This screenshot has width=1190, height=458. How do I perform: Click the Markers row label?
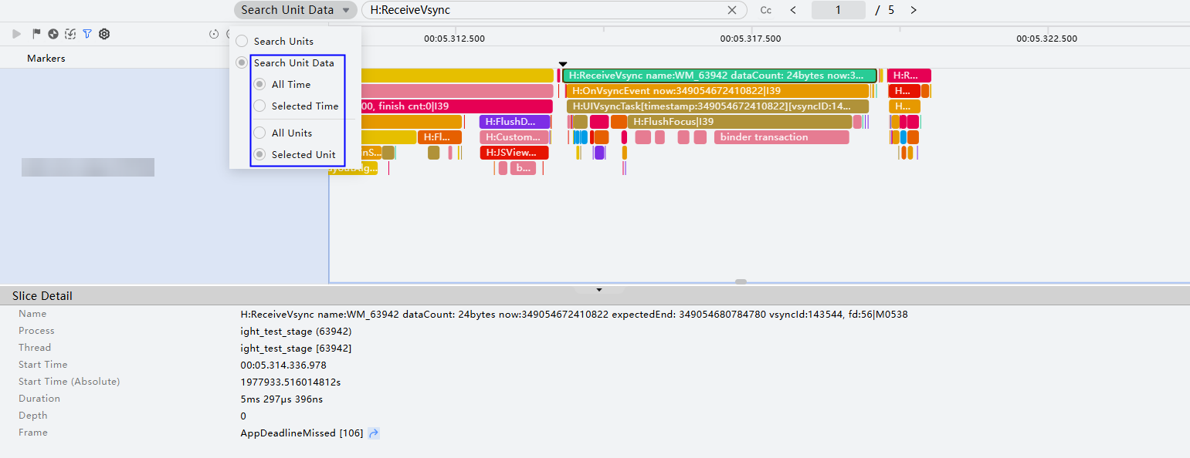(x=46, y=59)
